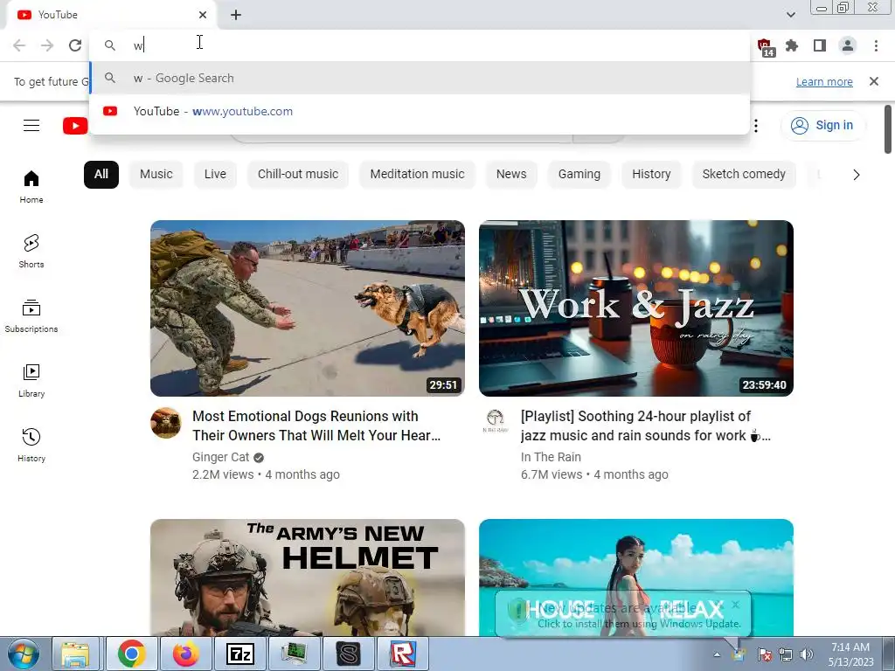Open Firefox from the taskbar

pyautogui.click(x=186, y=654)
